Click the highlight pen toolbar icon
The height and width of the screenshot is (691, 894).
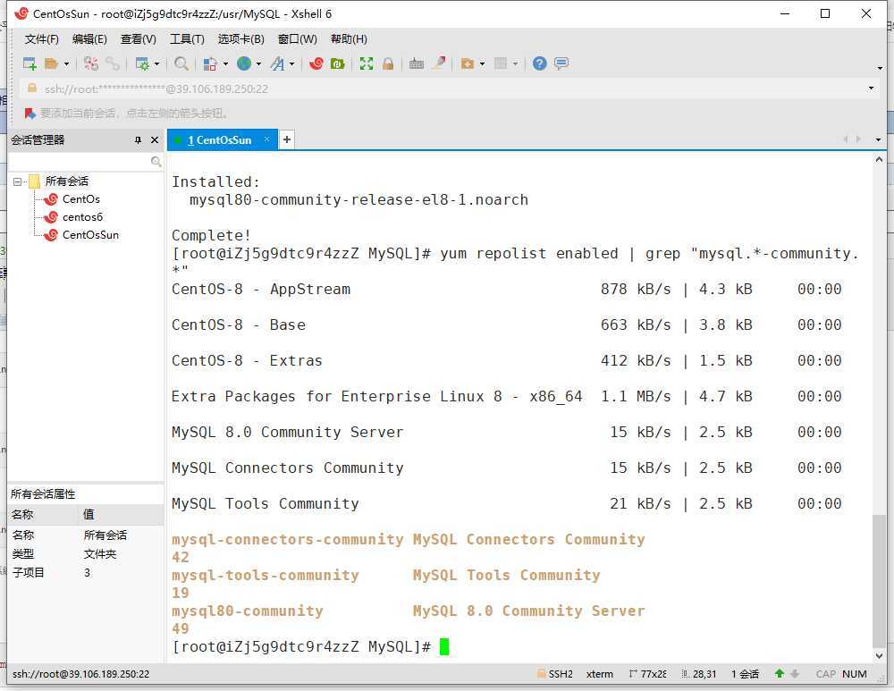pos(438,63)
